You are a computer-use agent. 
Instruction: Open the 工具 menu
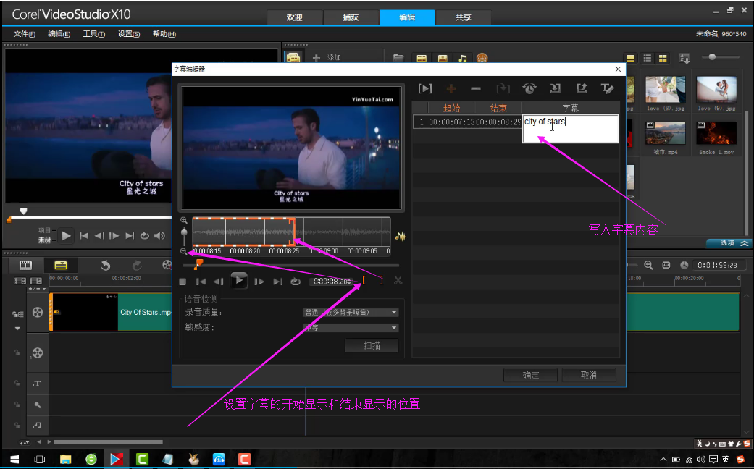pyautogui.click(x=93, y=34)
